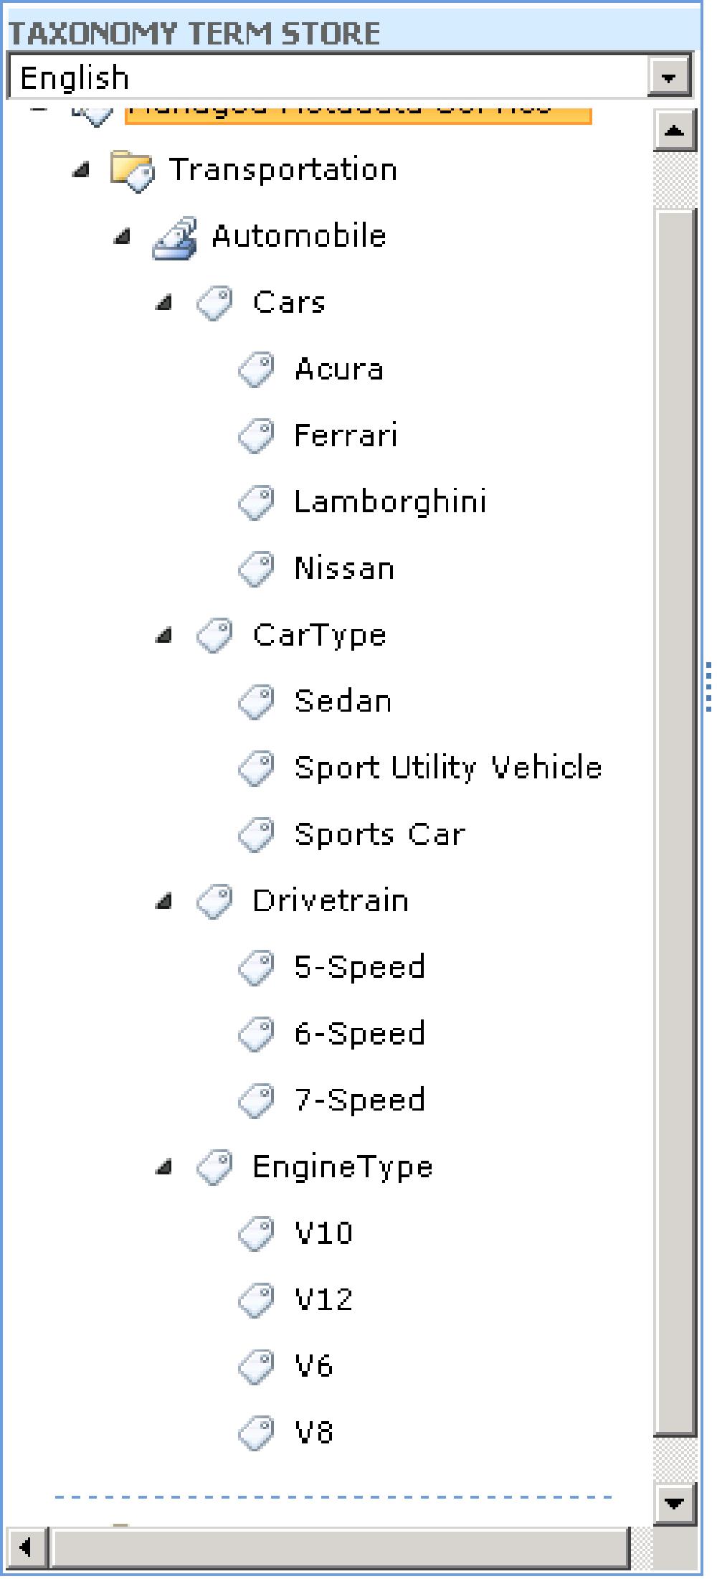This screenshot has width=717, height=1579.
Task: Collapse the Transportation group node
Action: 82,171
